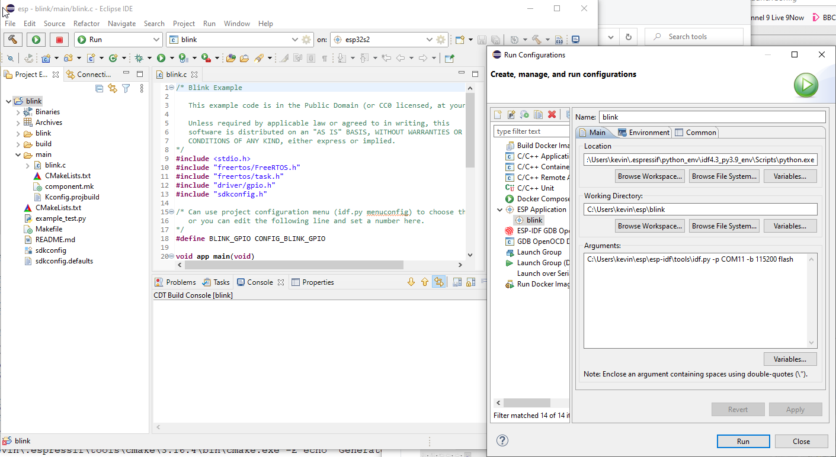This screenshot has height=457, width=836.
Task: Open the Refactor menu
Action: pyautogui.click(x=87, y=24)
